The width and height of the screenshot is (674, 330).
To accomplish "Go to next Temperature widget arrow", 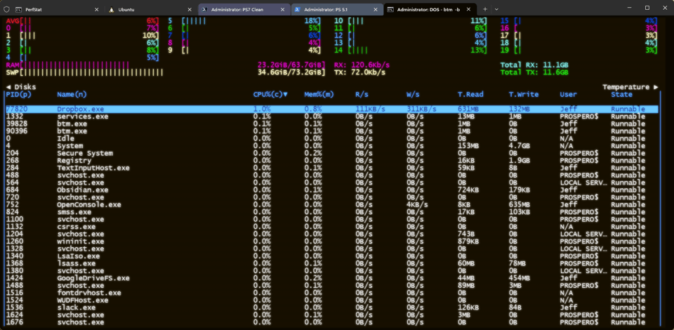I will (656, 87).
